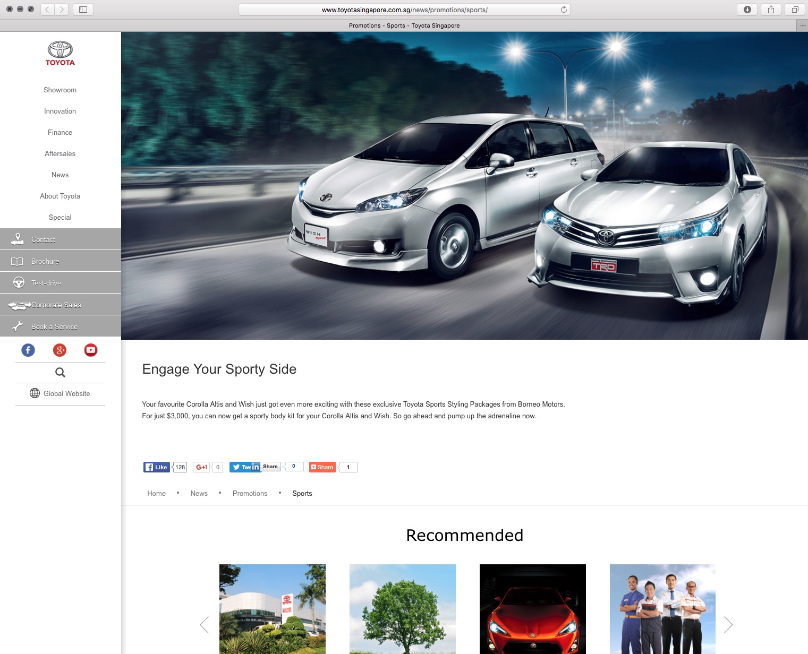
Task: Open a new Safari tab with plus
Action: tap(803, 25)
